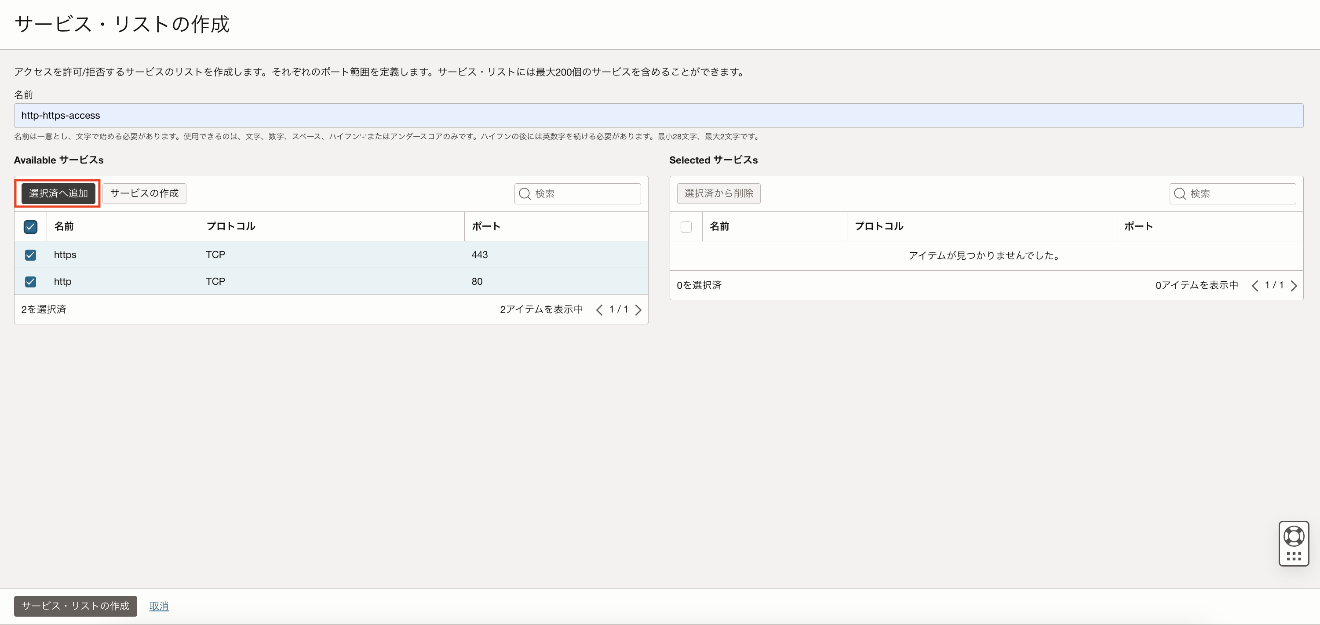Click the Selected services 検索 field
This screenshot has width=1320, height=625.
[1239, 194]
